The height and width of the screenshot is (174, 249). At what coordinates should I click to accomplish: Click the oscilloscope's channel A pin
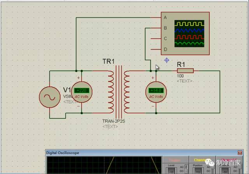pos(156,17)
